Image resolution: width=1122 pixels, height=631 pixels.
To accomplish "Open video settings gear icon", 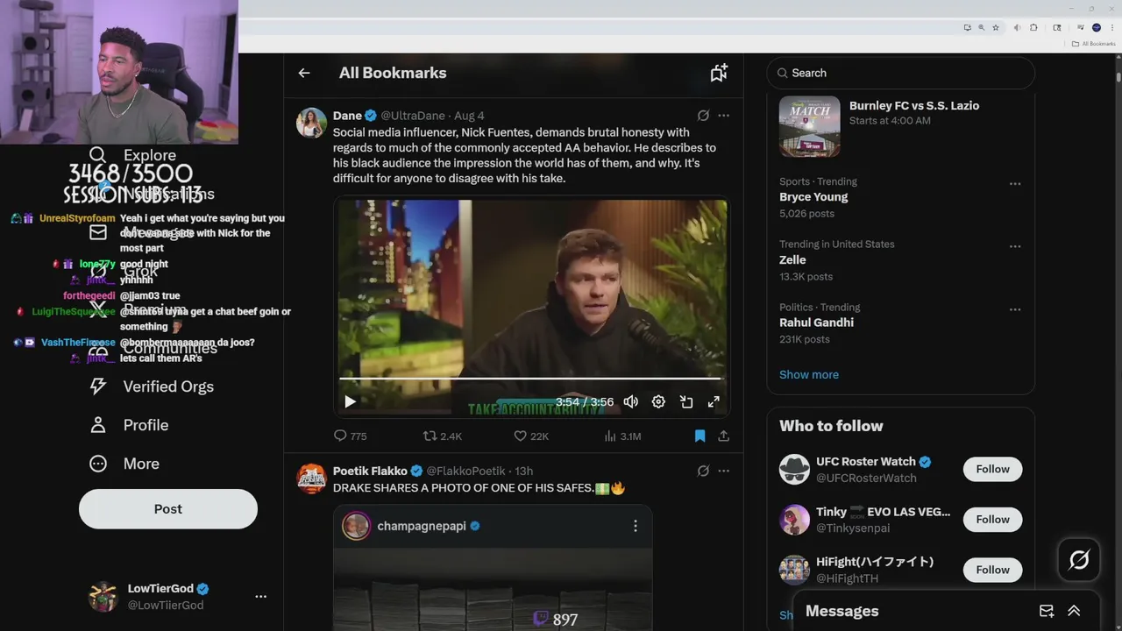I will pyautogui.click(x=658, y=401).
